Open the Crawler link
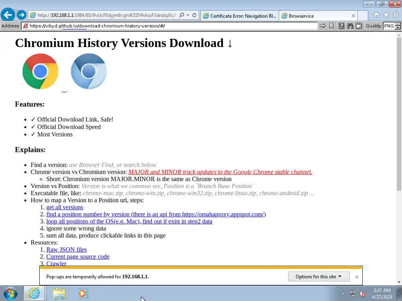The image size is (402, 301). tap(56, 263)
